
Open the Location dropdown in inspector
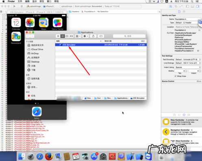pyautogui.click(x=188, y=27)
